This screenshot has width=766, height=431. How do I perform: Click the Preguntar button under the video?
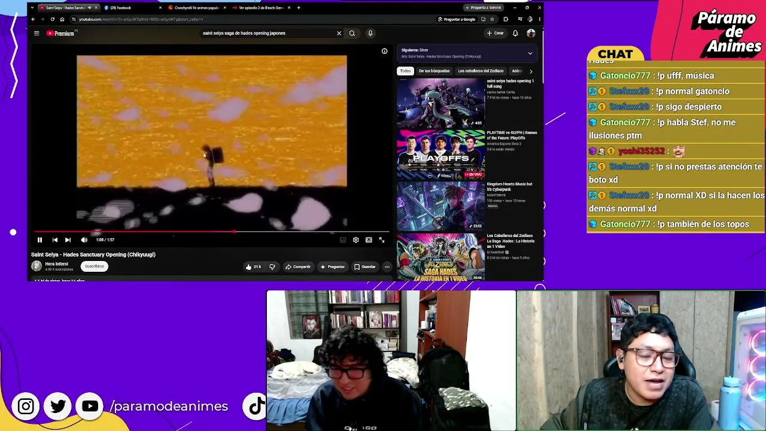(x=332, y=267)
